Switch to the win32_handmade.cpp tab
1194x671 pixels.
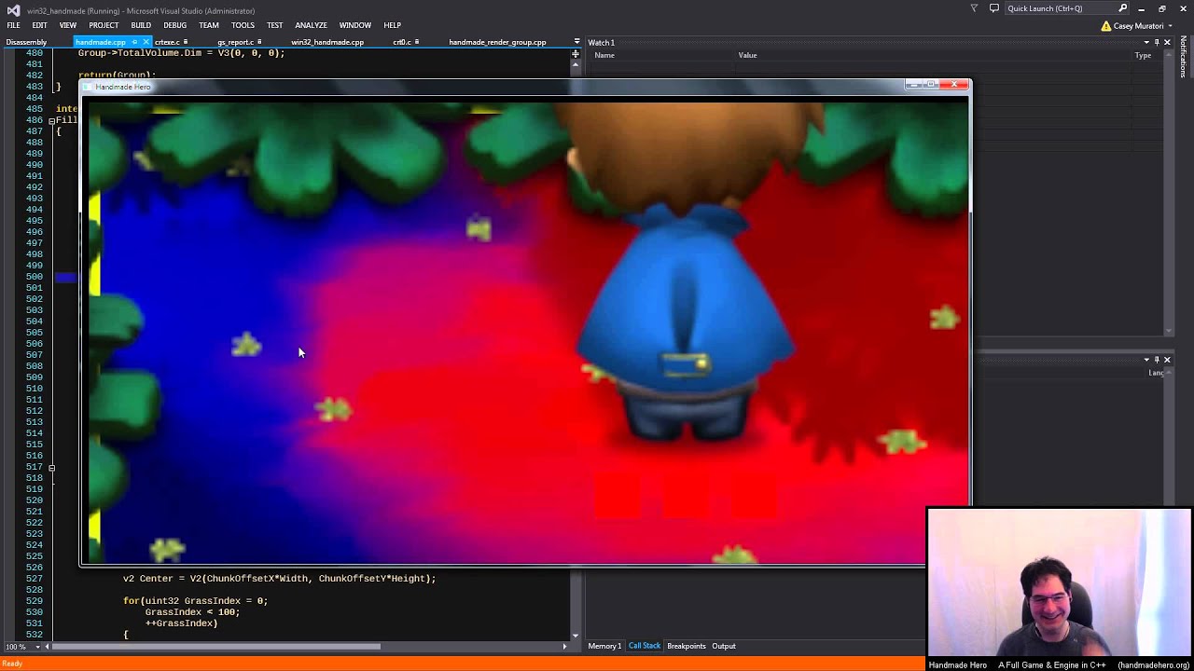327,42
